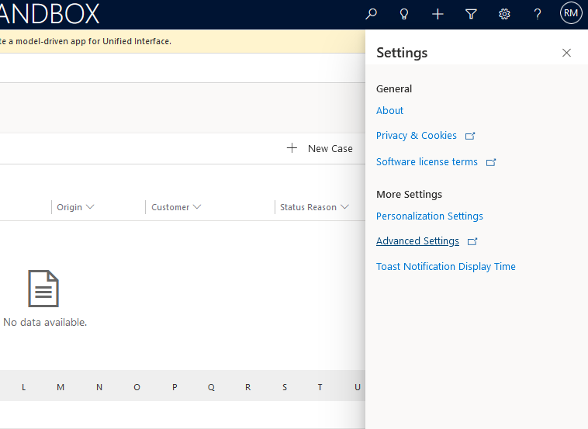
Task: Open Privacy & Cookies link
Action: point(417,136)
